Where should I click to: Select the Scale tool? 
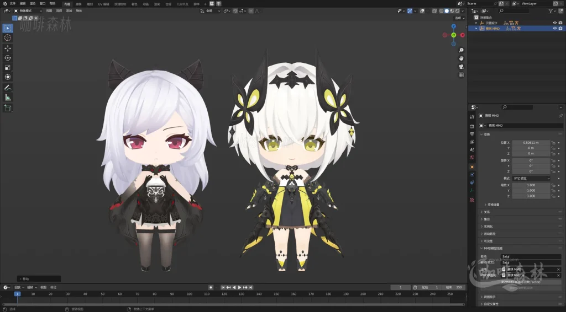click(x=8, y=67)
